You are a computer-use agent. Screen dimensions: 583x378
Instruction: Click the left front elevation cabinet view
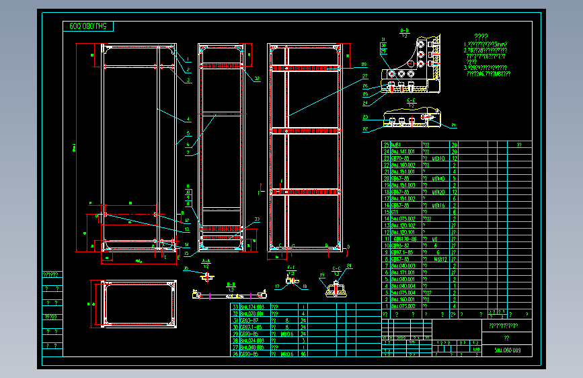tap(139, 147)
